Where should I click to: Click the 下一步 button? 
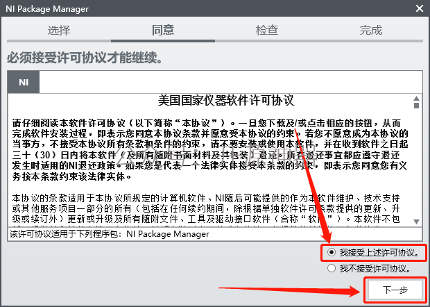(395, 290)
